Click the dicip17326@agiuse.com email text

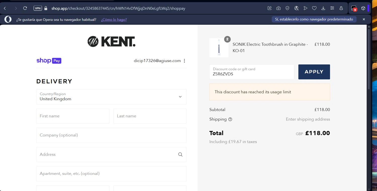click(157, 61)
